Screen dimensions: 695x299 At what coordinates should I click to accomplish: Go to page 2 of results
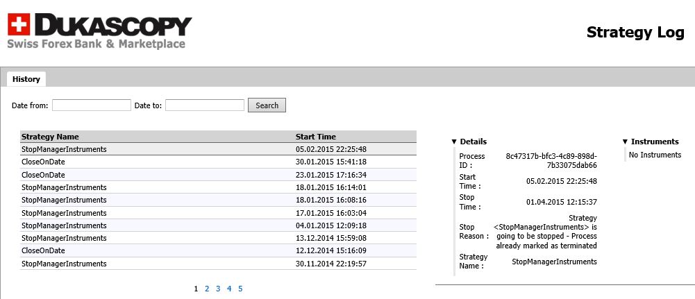pyautogui.click(x=207, y=289)
